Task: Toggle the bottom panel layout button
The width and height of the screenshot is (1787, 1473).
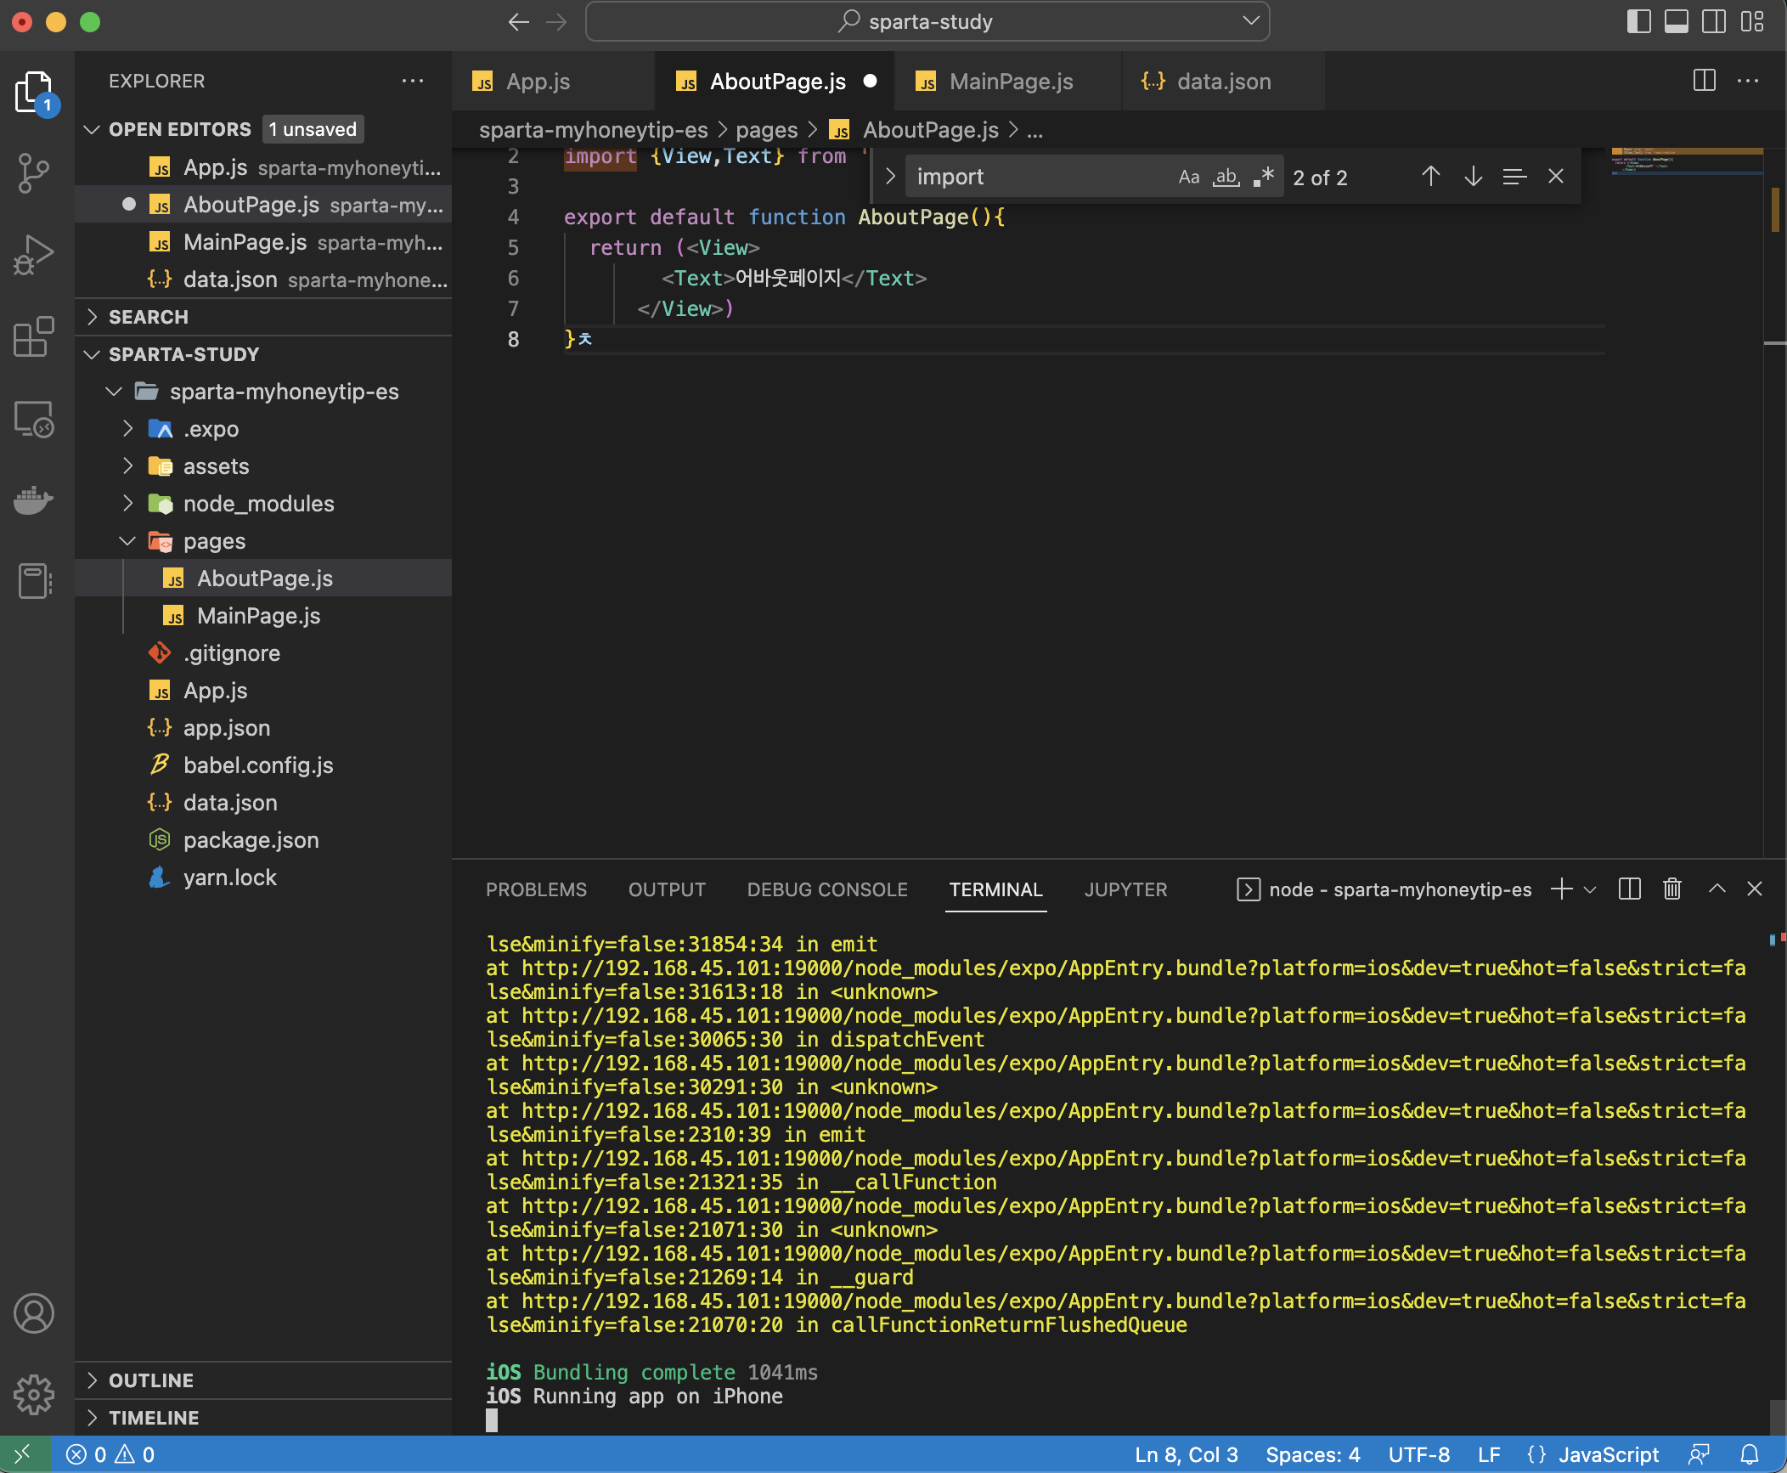Action: point(1676,22)
